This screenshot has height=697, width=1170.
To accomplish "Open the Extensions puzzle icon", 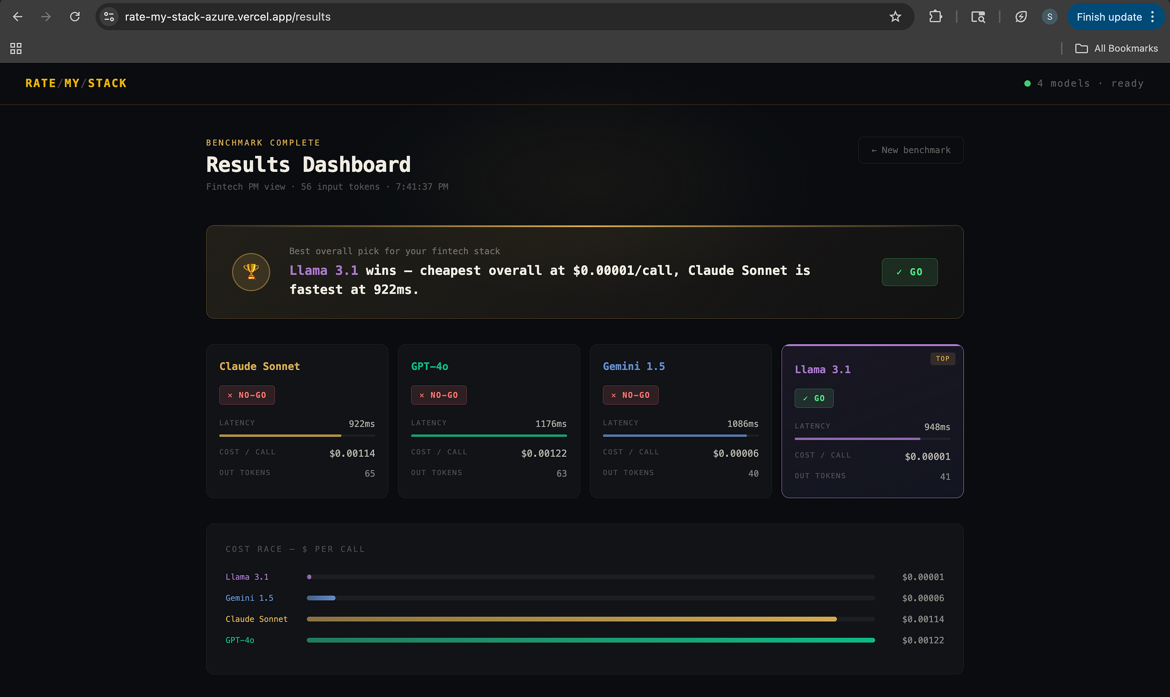I will [935, 17].
